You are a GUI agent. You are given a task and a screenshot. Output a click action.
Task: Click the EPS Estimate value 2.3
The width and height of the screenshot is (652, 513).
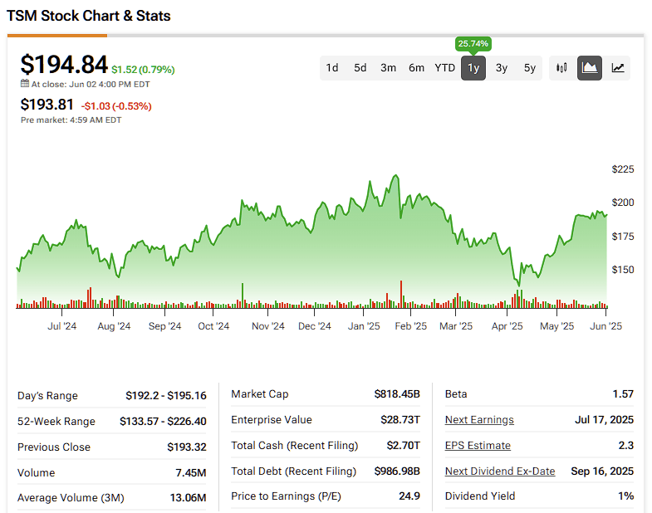coord(625,446)
